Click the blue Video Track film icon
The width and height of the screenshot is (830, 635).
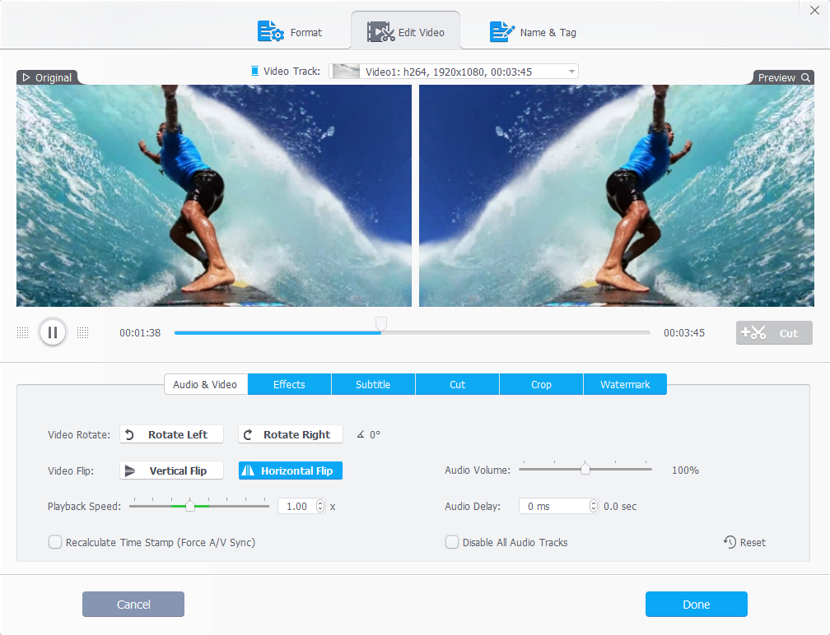(254, 71)
